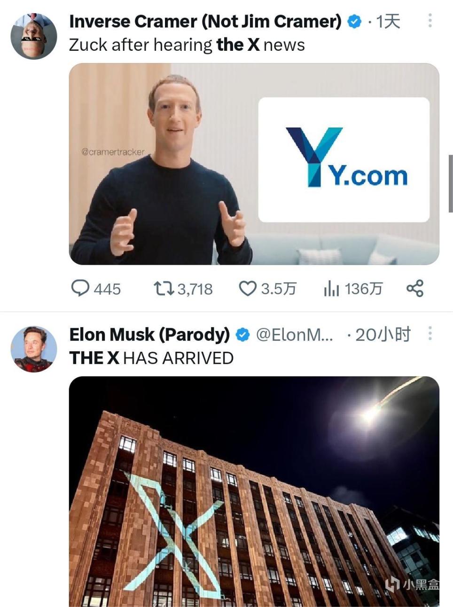Screen dimensions: 453x607
Task: Click the Inverse Cramer (Not Jim Cramer) name
Action: click(205, 22)
